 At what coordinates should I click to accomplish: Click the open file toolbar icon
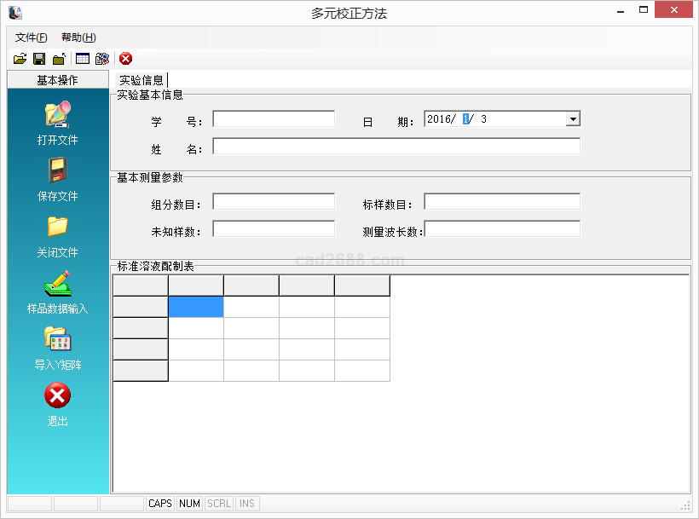(x=20, y=59)
